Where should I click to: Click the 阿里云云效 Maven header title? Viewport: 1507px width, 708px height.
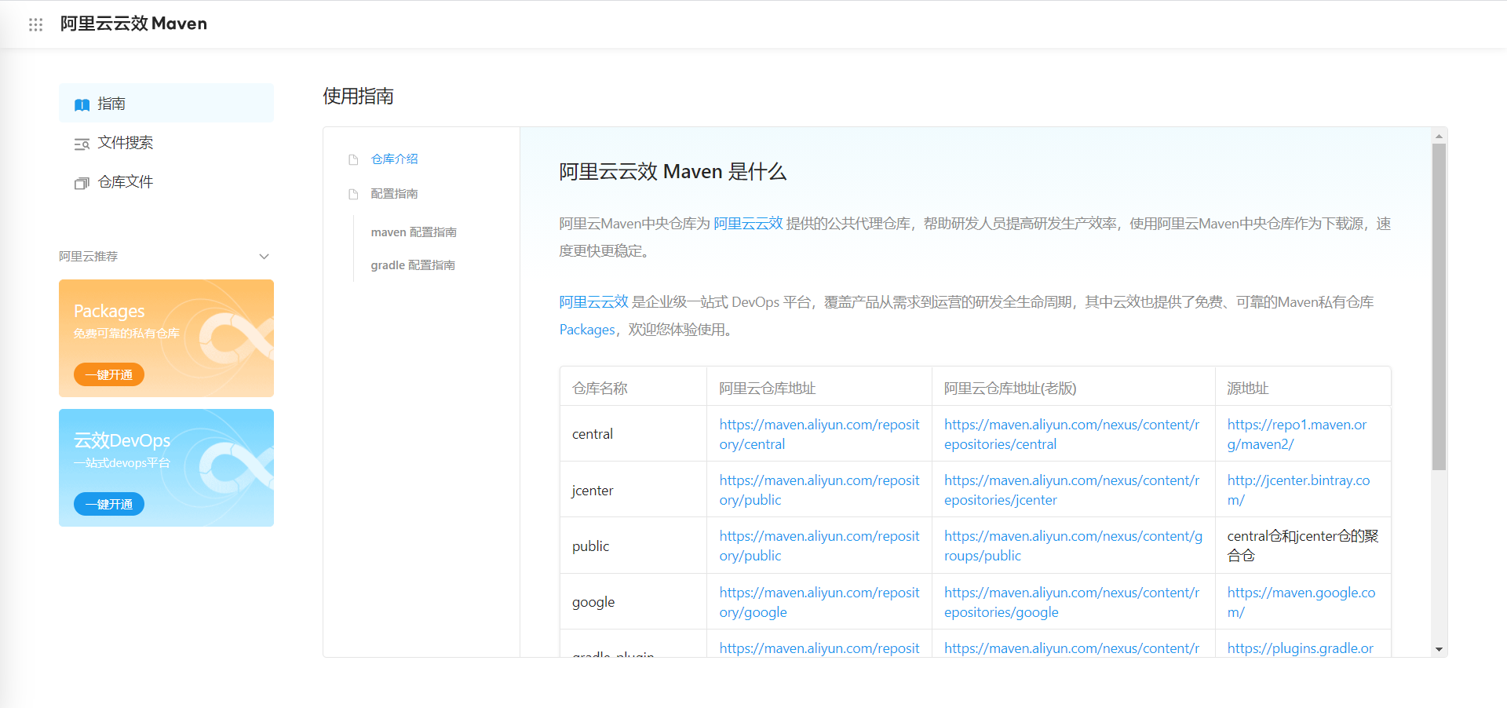point(133,24)
